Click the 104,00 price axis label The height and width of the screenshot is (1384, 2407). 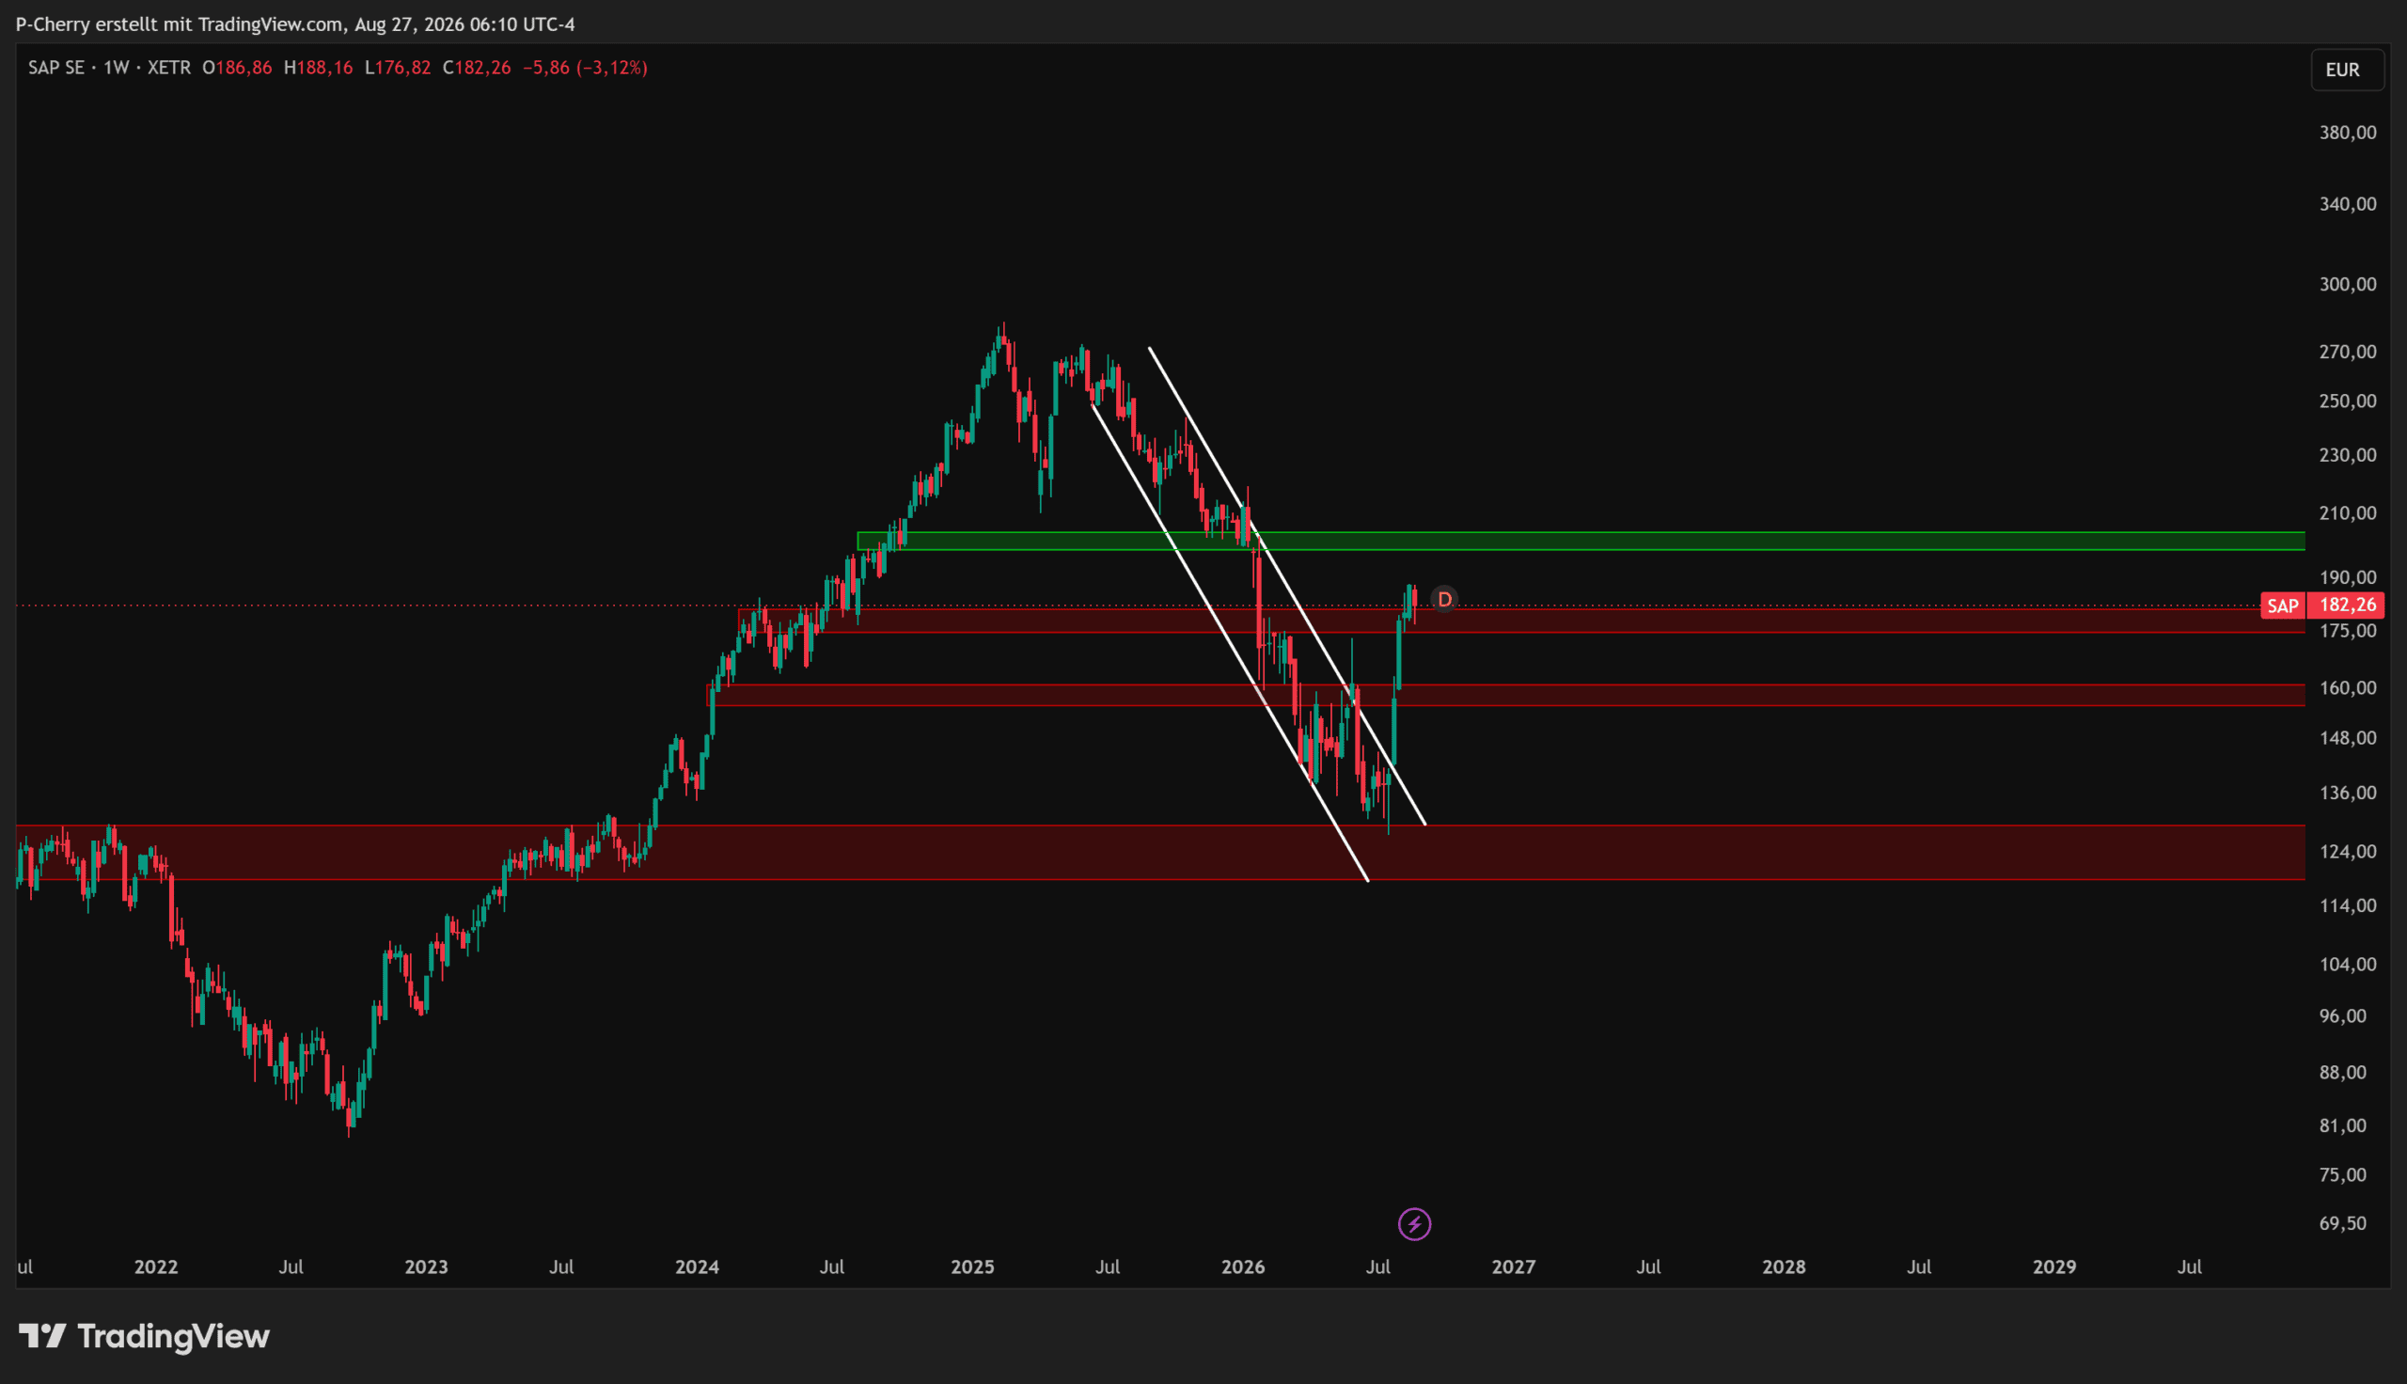[x=2347, y=965]
